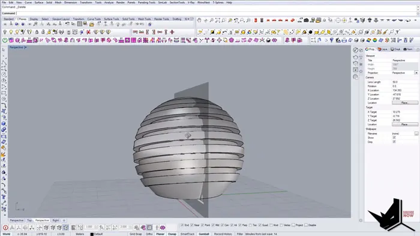The height and width of the screenshot is (236, 420).
Task: Click the teapot icon beside Properties panel
Action: pyautogui.click(x=355, y=57)
